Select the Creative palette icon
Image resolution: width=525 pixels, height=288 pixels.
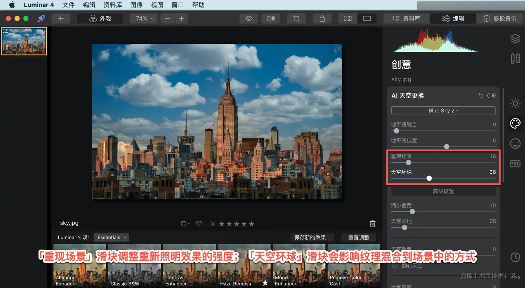515,123
